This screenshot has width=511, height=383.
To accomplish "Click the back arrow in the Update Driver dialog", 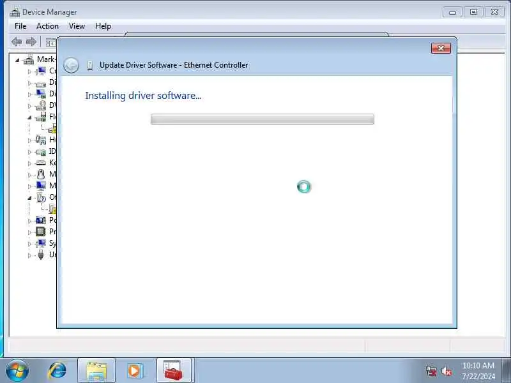I will [71, 65].
